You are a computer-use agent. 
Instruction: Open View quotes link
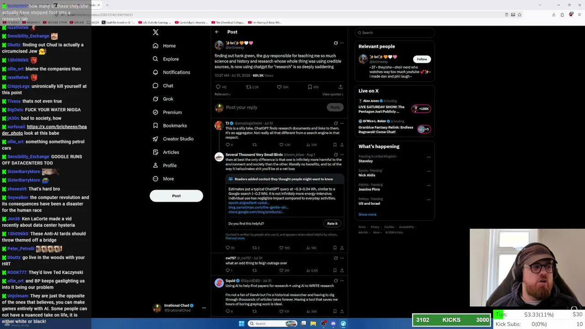333,94
